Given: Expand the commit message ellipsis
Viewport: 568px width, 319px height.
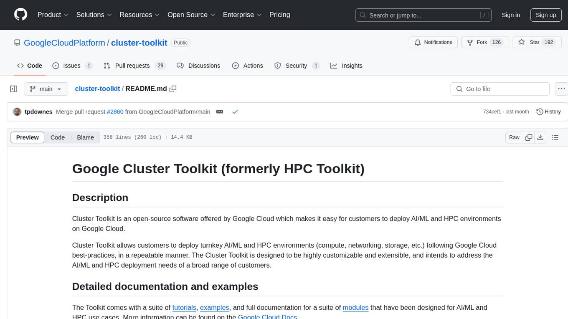Looking at the screenshot, I should coord(220,112).
